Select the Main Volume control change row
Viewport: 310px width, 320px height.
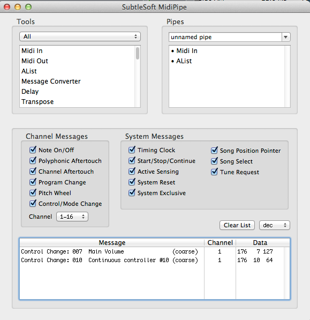[152, 251]
